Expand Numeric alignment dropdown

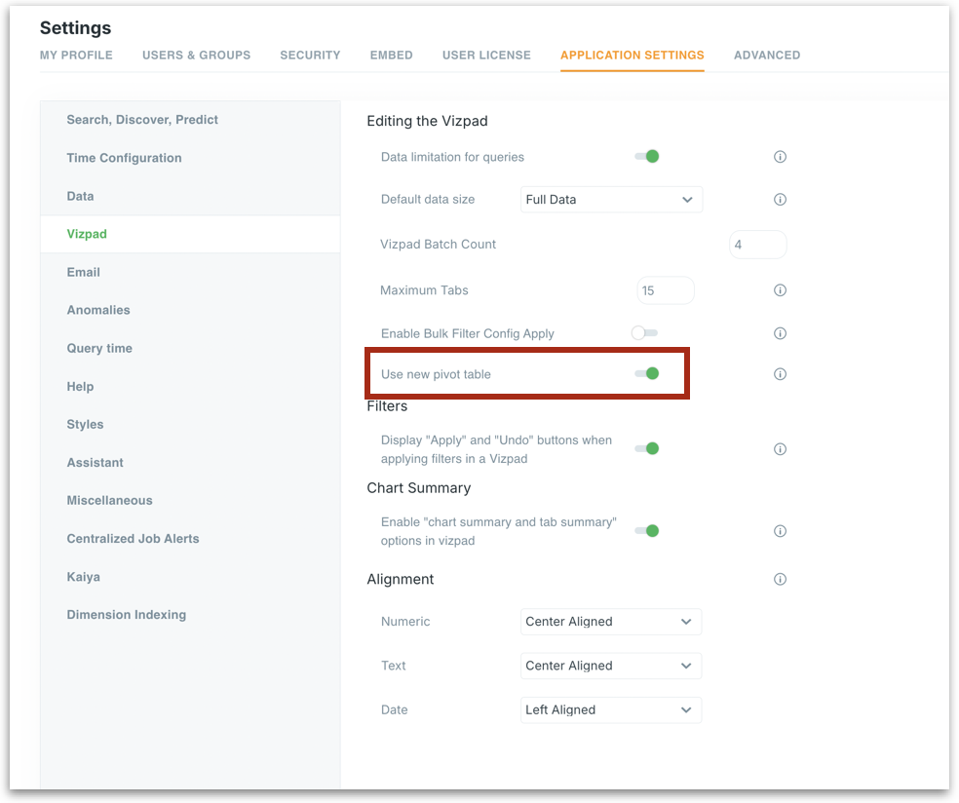click(x=610, y=622)
